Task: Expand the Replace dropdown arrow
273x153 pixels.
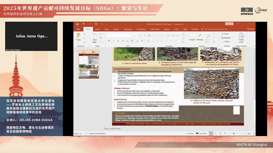Action: click(x=232, y=38)
